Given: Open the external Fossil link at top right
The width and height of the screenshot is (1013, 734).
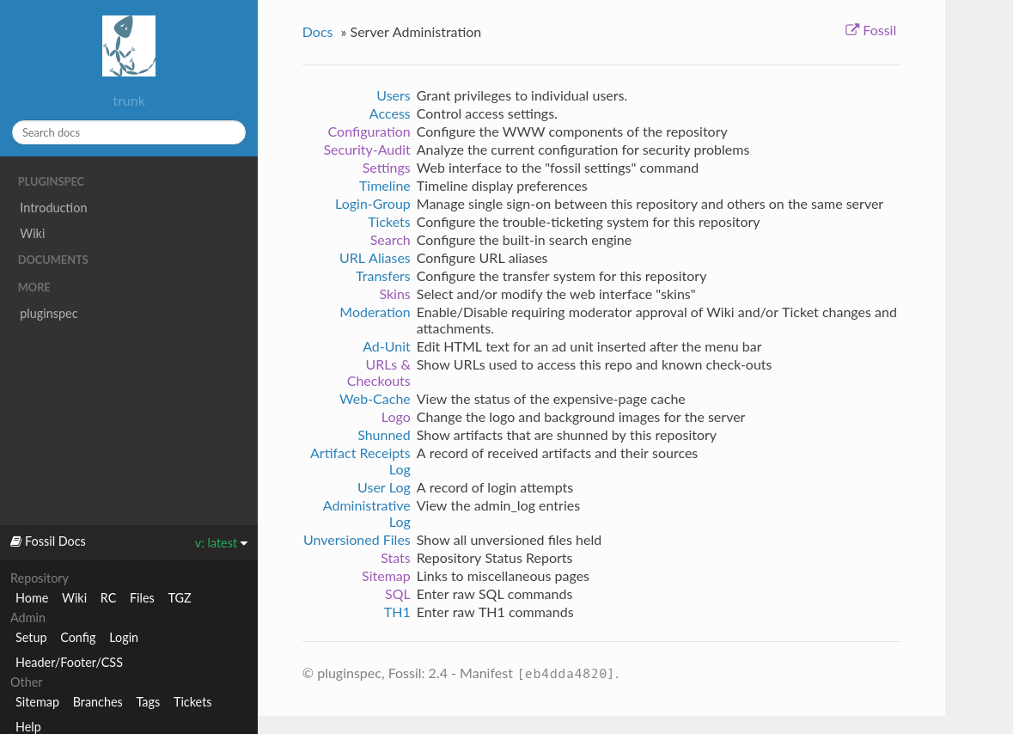Looking at the screenshot, I should pyautogui.click(x=870, y=30).
